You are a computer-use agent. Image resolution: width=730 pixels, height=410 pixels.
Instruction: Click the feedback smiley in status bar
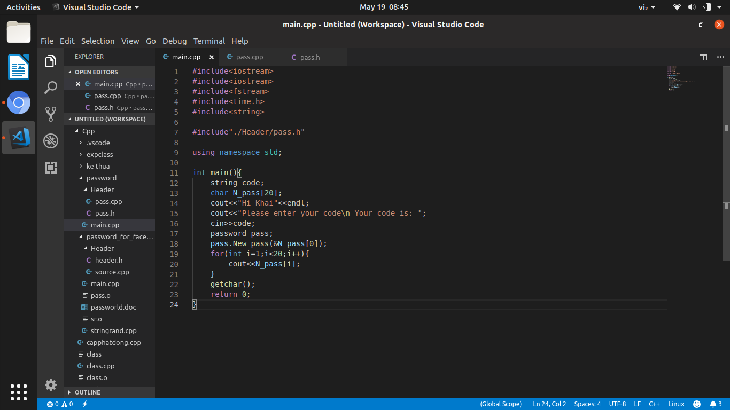pyautogui.click(x=697, y=404)
